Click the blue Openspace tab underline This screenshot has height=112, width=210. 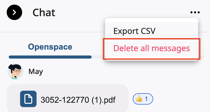[x=50, y=57]
